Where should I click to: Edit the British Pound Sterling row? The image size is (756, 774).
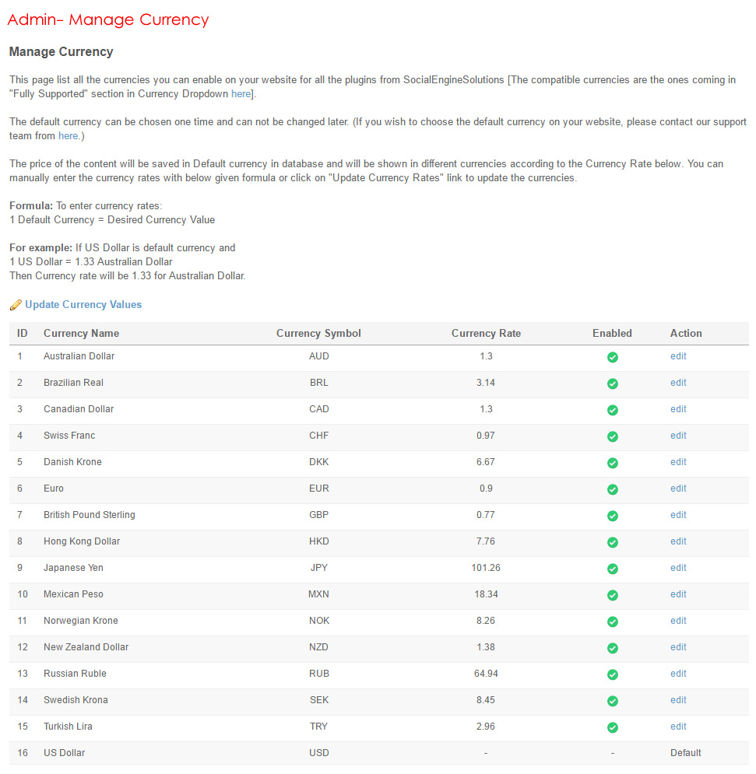point(678,515)
